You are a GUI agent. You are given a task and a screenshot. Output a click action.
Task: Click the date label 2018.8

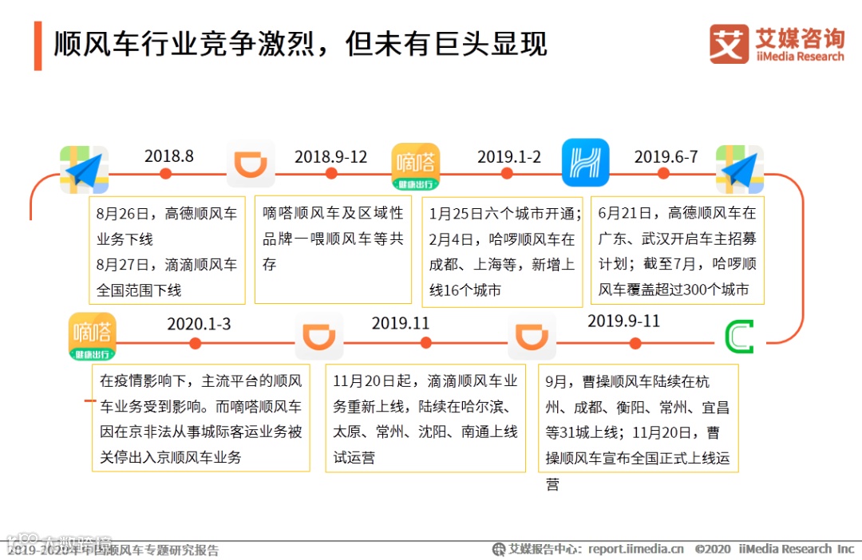(x=168, y=156)
